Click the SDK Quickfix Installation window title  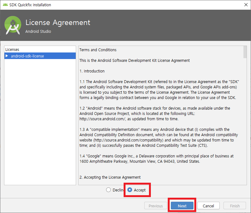pos(30,5)
